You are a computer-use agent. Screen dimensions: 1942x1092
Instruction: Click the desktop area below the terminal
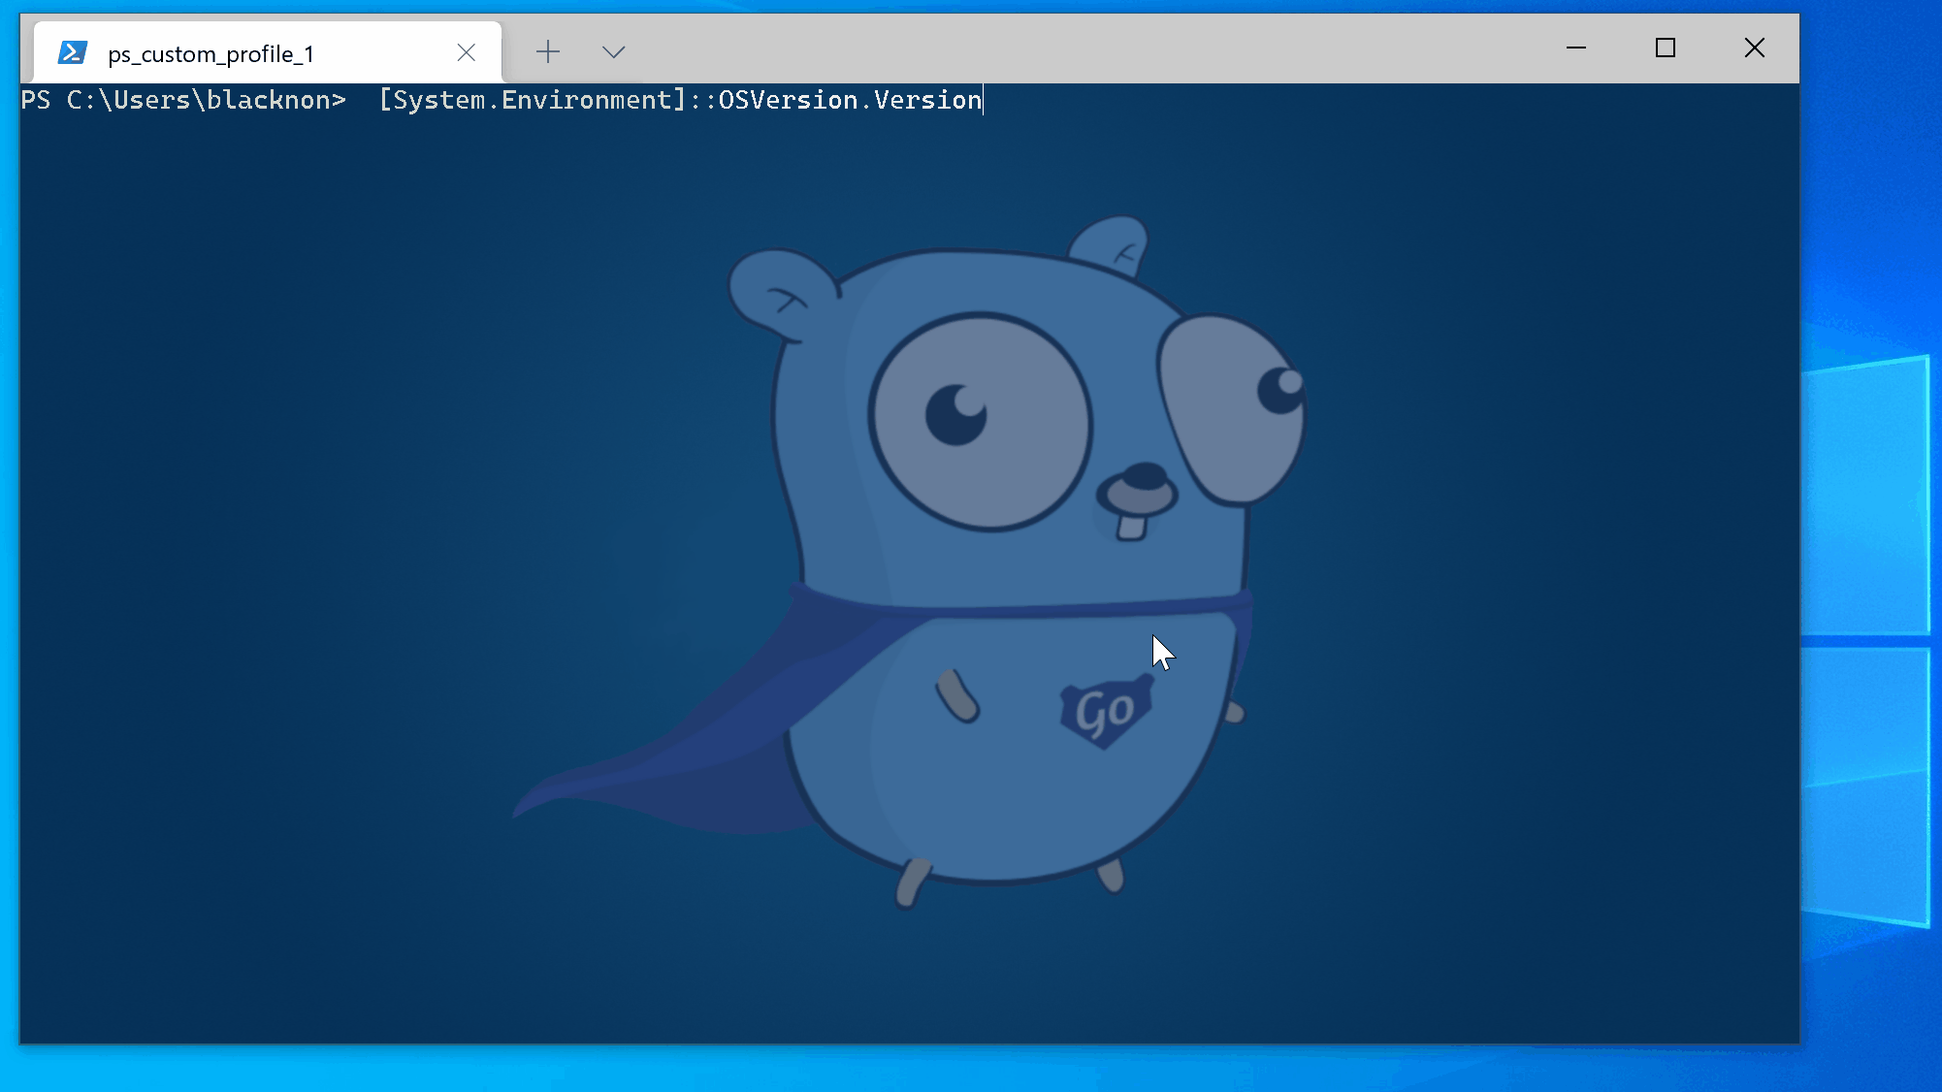[873, 1069]
